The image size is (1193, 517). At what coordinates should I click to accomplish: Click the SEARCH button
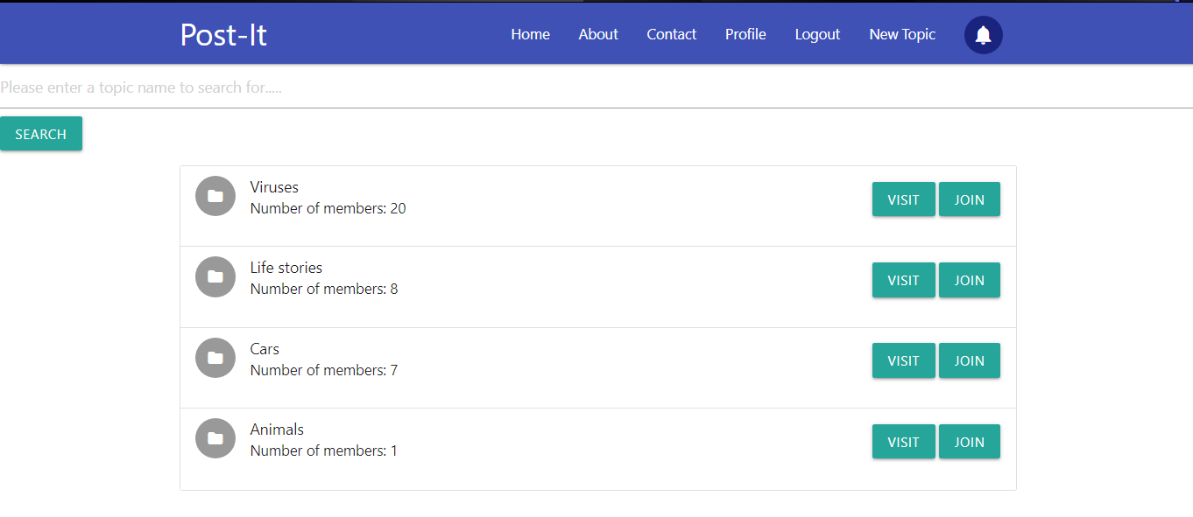coord(41,134)
